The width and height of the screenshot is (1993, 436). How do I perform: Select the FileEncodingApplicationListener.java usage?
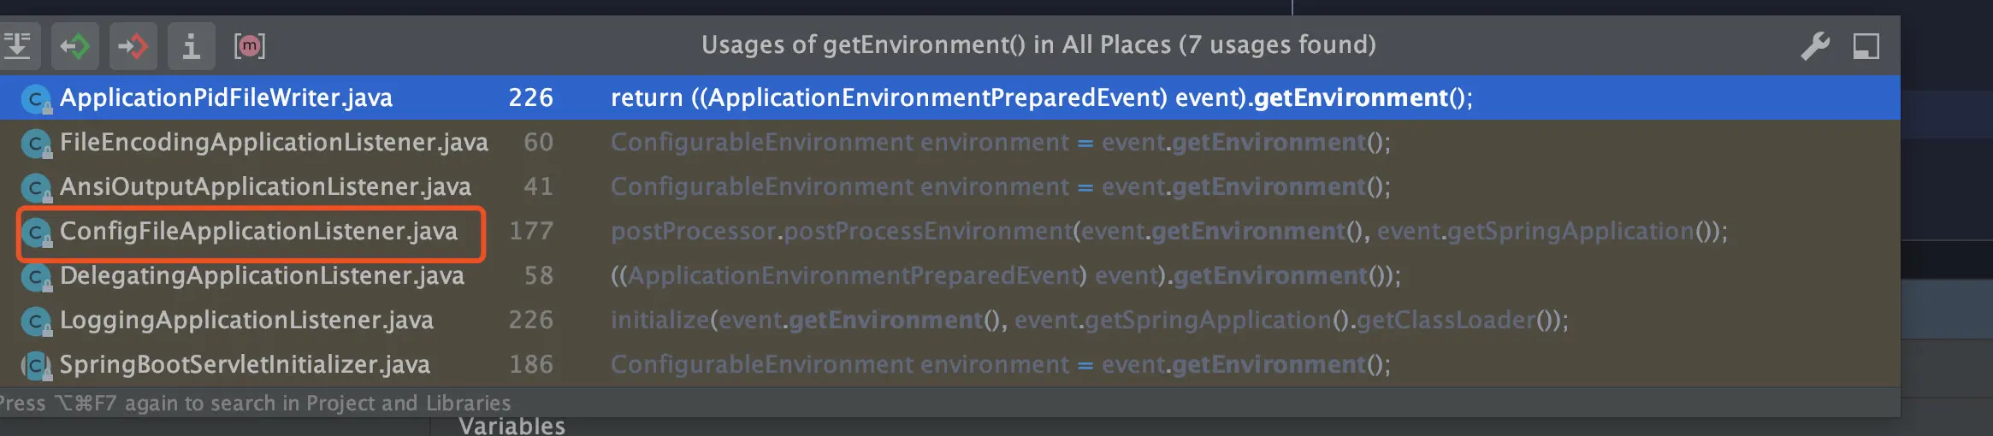tap(274, 142)
